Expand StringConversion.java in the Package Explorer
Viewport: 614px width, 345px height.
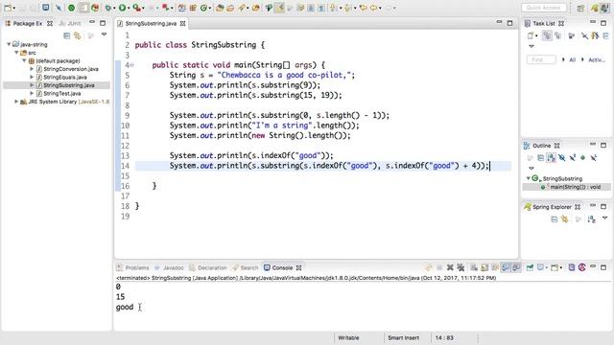click(x=32, y=69)
